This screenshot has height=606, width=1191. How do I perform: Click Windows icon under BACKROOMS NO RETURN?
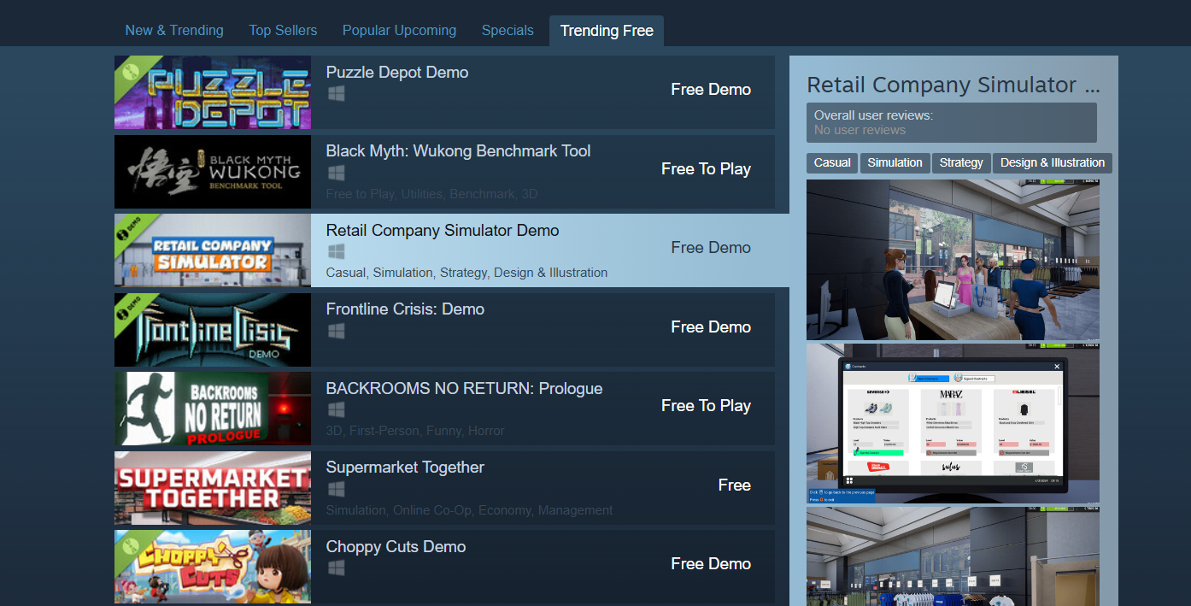[x=337, y=409]
